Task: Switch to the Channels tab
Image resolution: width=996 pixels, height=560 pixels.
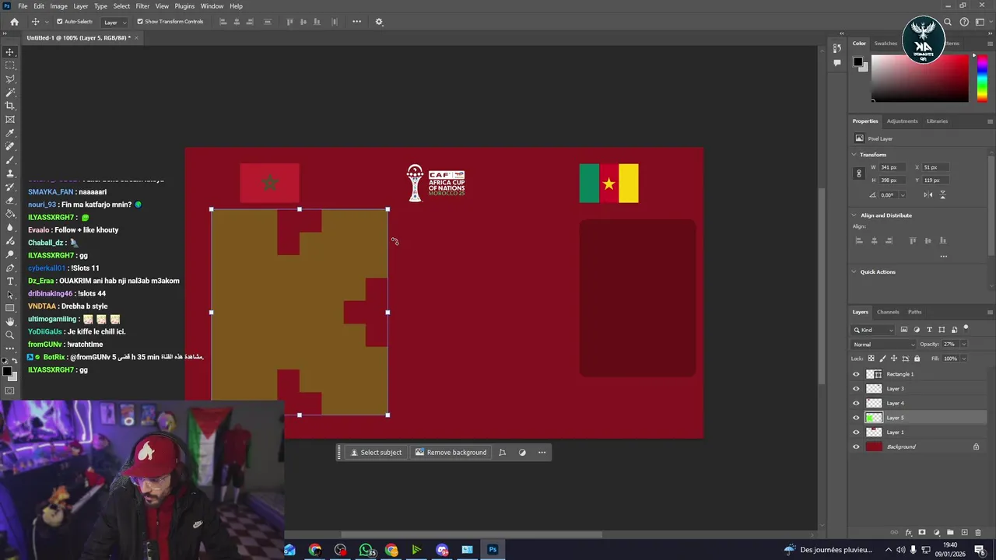Action: [x=888, y=312]
